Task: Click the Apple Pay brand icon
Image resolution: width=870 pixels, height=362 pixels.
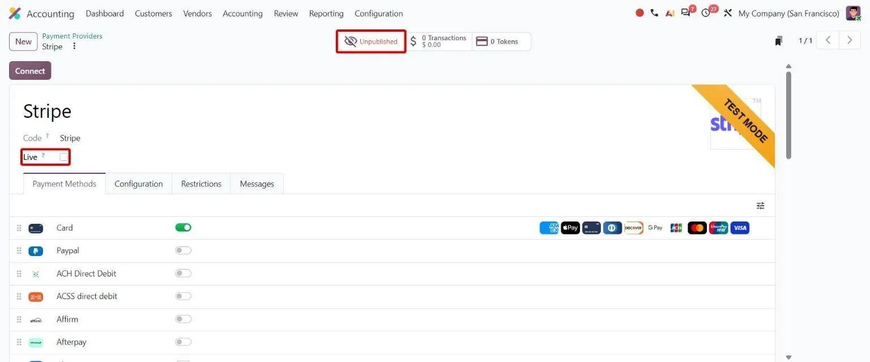Action: [x=570, y=228]
